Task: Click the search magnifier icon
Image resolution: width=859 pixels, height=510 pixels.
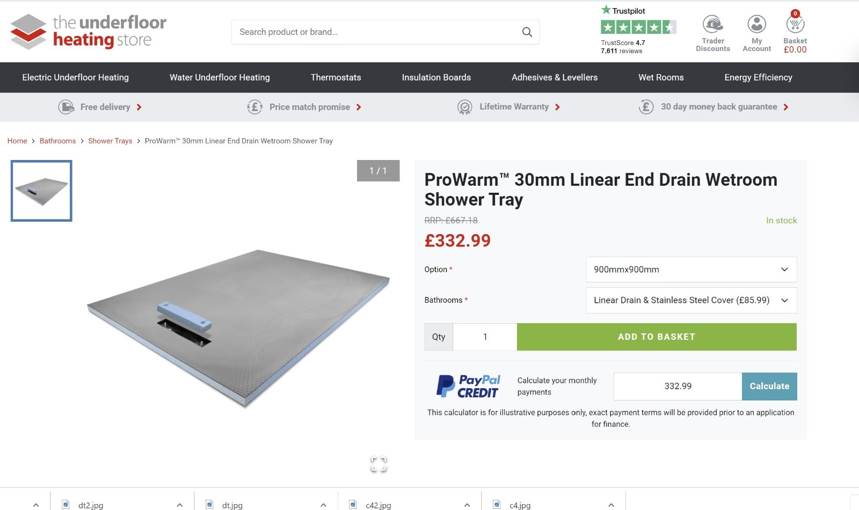Action: (527, 32)
